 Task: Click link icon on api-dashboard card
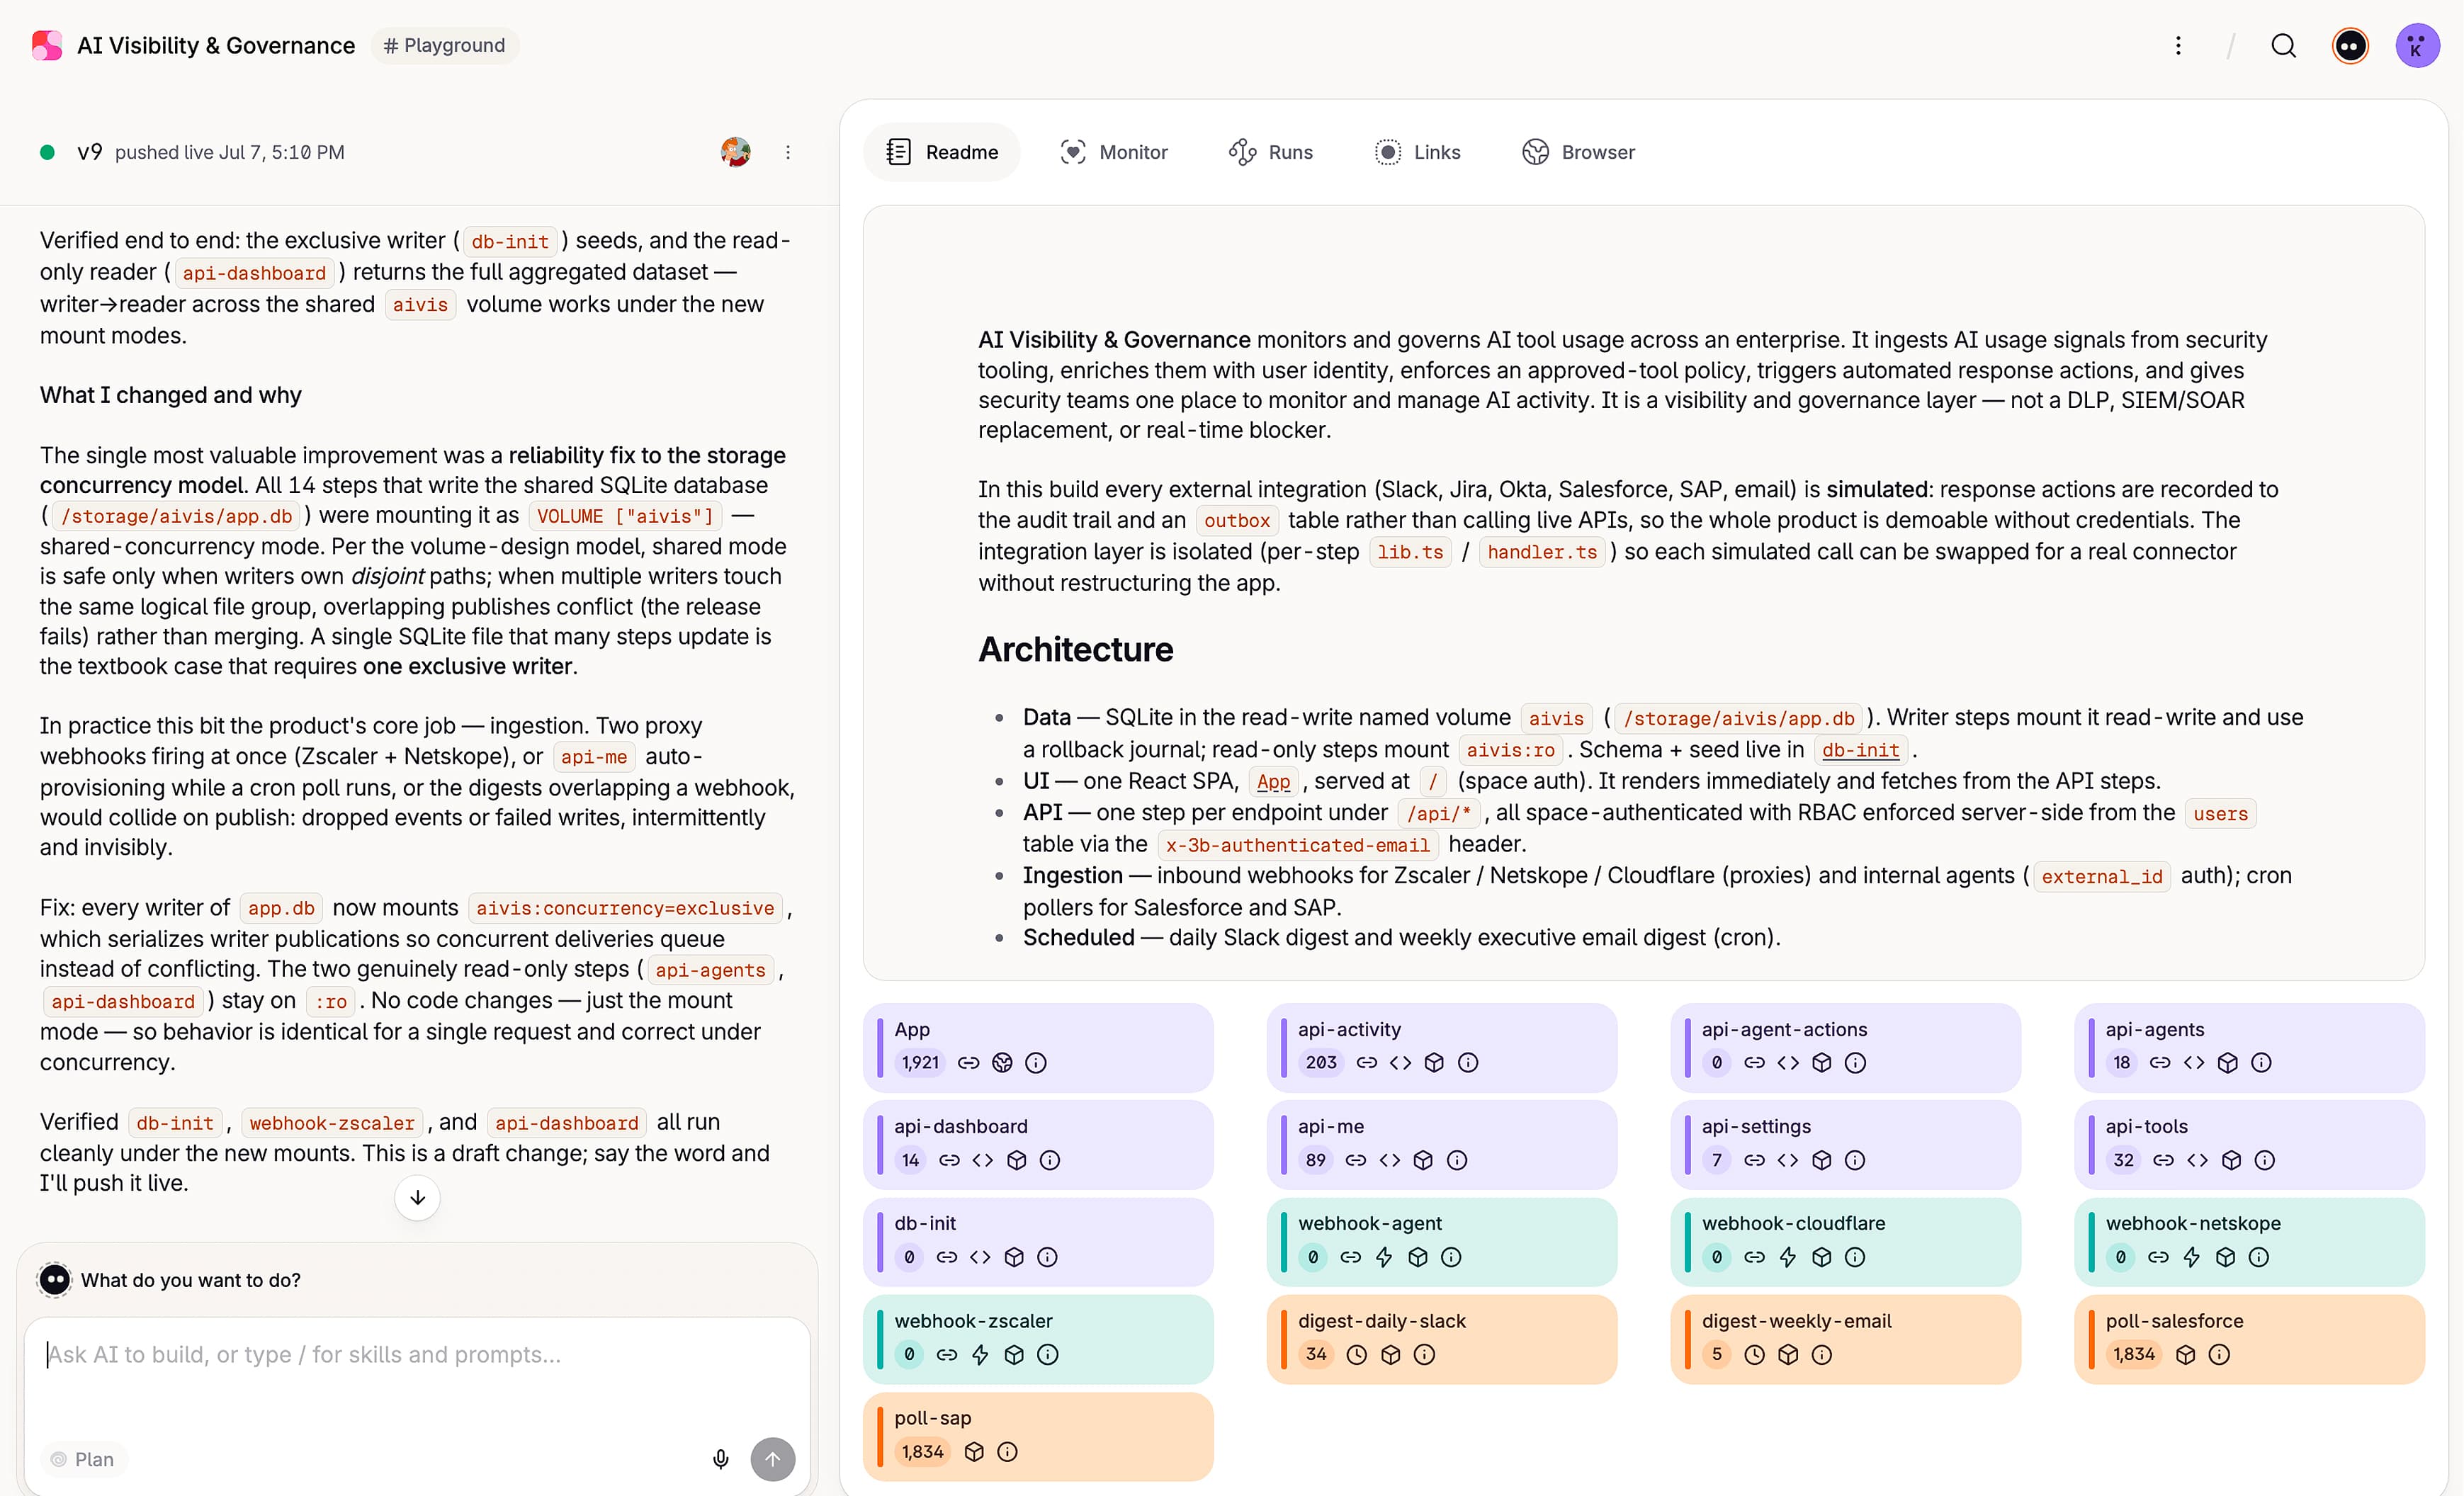coord(949,1160)
